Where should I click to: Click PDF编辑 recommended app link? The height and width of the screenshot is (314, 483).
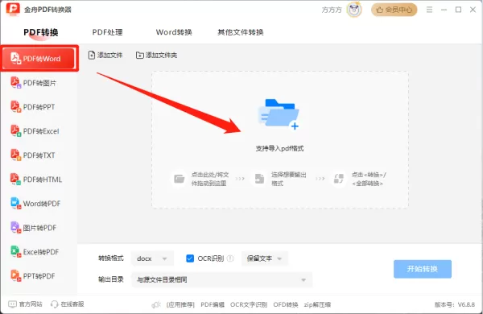[x=213, y=305]
